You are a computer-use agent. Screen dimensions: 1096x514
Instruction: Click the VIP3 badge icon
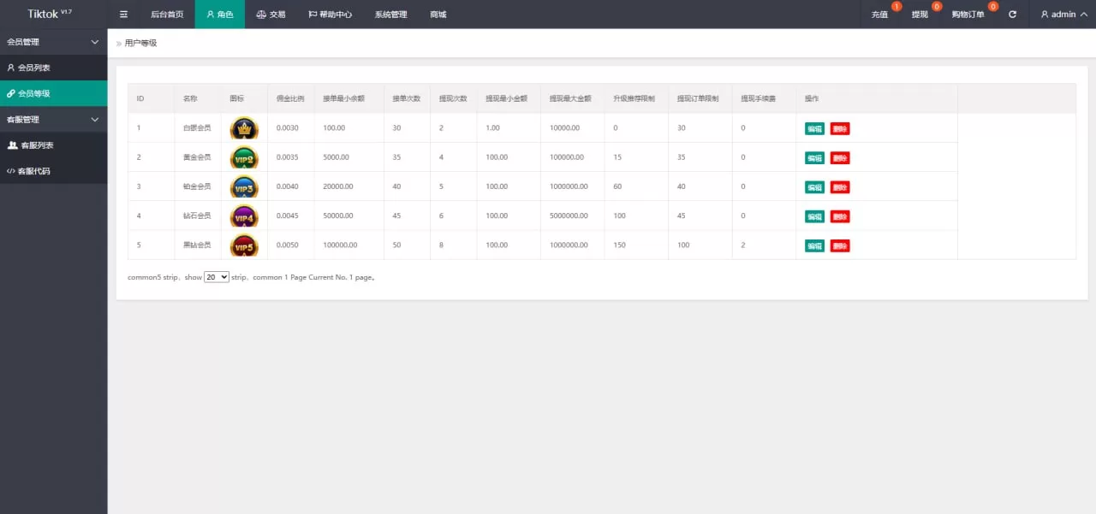[x=244, y=186]
